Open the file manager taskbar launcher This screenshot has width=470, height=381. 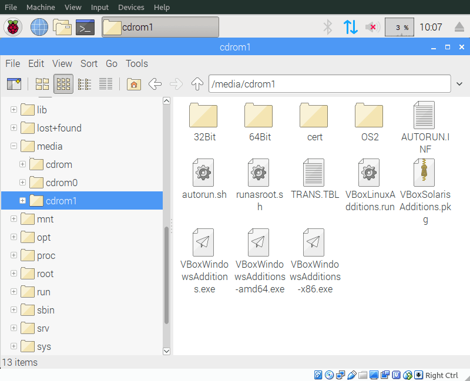[62, 27]
